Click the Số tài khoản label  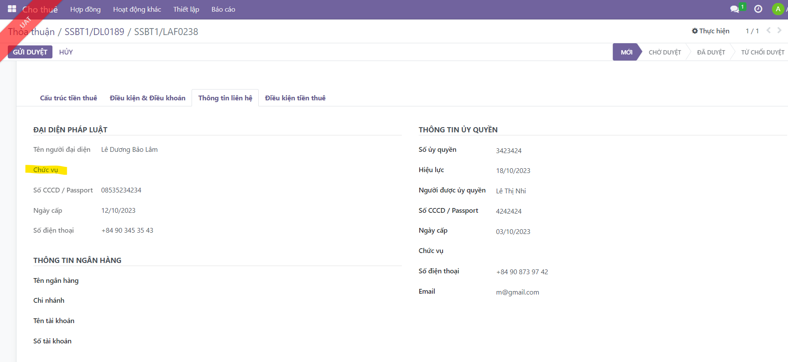pos(52,341)
